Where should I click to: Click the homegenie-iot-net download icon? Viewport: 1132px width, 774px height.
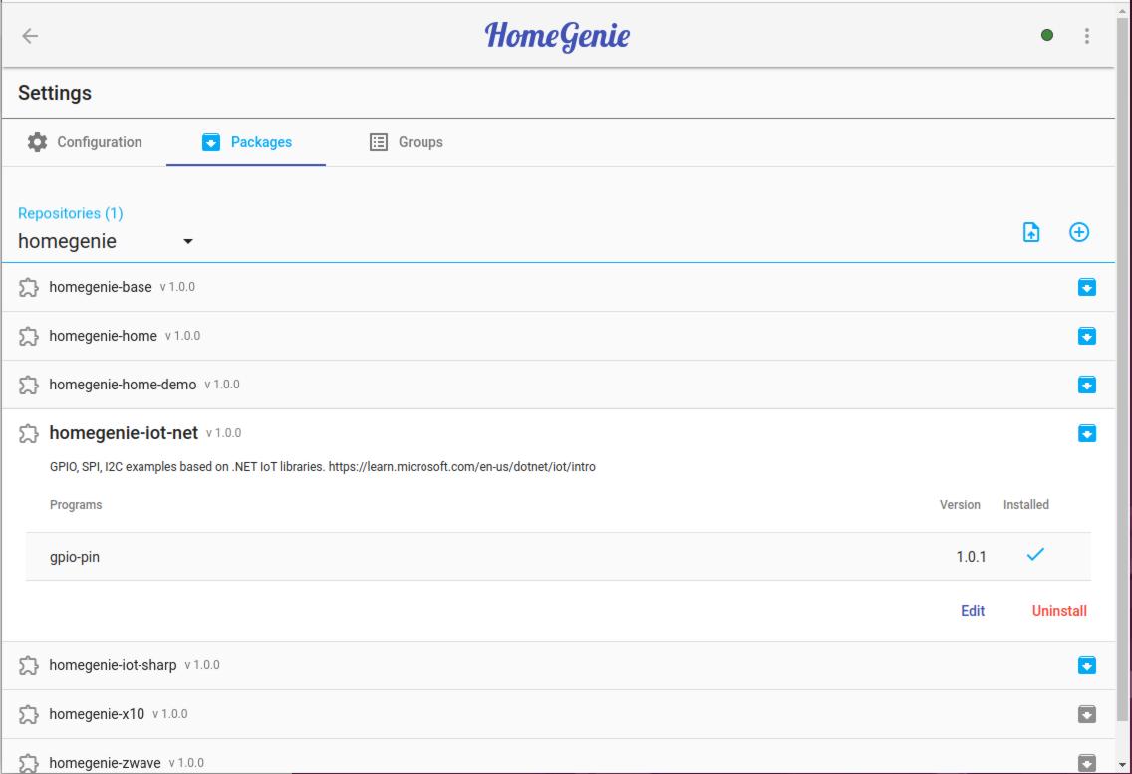1086,433
